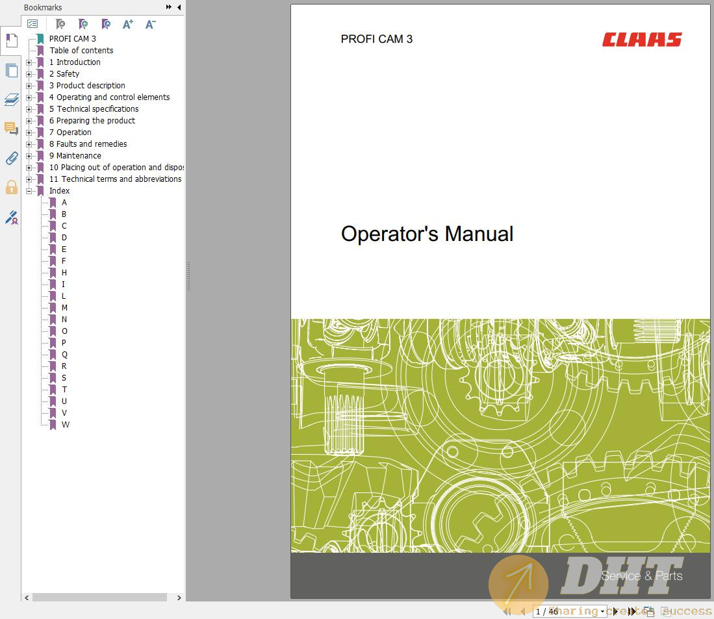This screenshot has width=714, height=619.
Task: Click the expand current bookmark icon
Action: coord(106,23)
